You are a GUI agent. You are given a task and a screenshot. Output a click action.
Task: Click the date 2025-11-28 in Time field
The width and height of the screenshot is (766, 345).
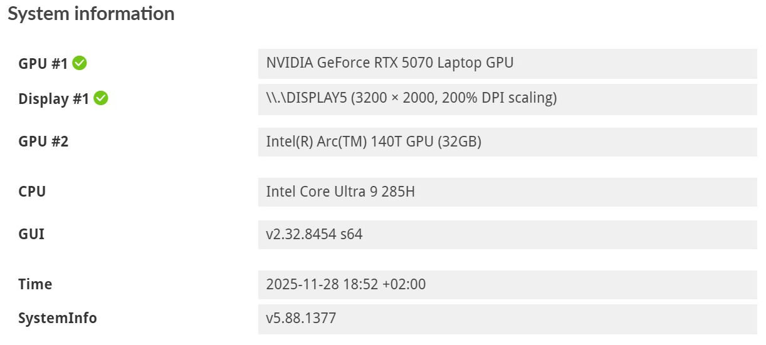(303, 284)
